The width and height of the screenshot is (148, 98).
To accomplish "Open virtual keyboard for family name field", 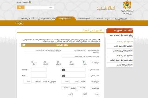I will pos(64,76).
